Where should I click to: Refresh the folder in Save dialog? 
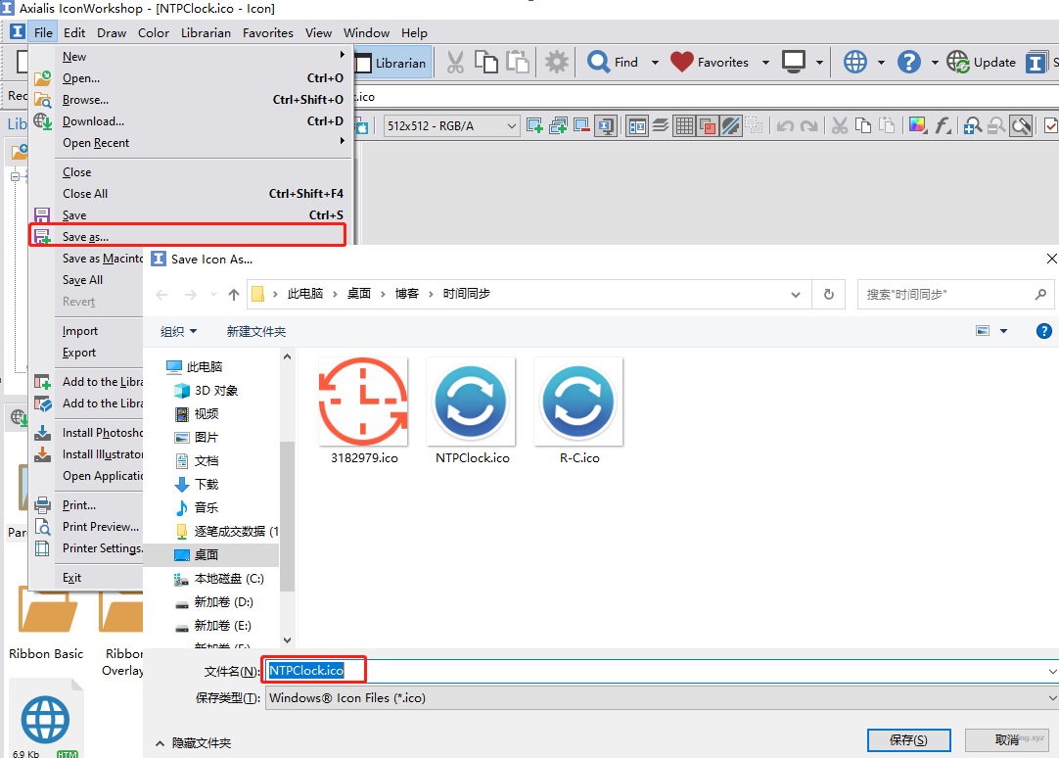[829, 294]
